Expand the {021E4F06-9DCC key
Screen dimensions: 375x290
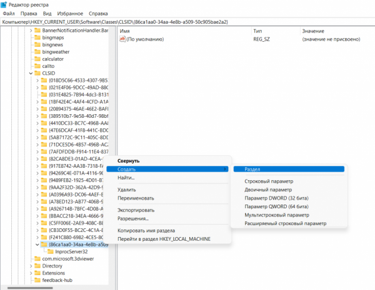tap(37, 87)
